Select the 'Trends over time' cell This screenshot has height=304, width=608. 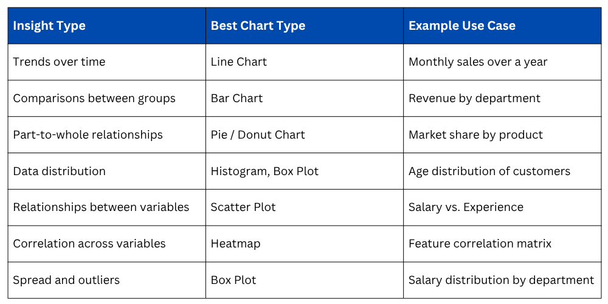tap(59, 62)
